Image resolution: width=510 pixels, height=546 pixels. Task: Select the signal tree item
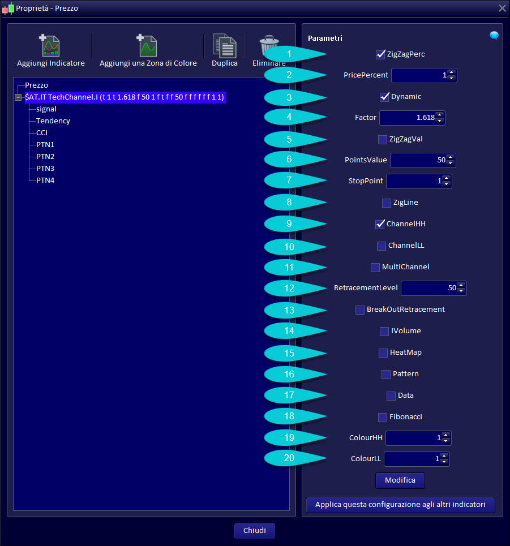pyautogui.click(x=46, y=109)
